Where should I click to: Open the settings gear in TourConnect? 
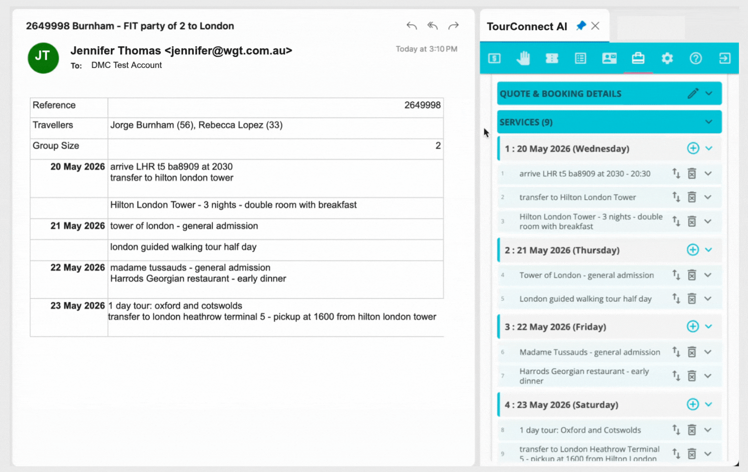[x=667, y=58]
